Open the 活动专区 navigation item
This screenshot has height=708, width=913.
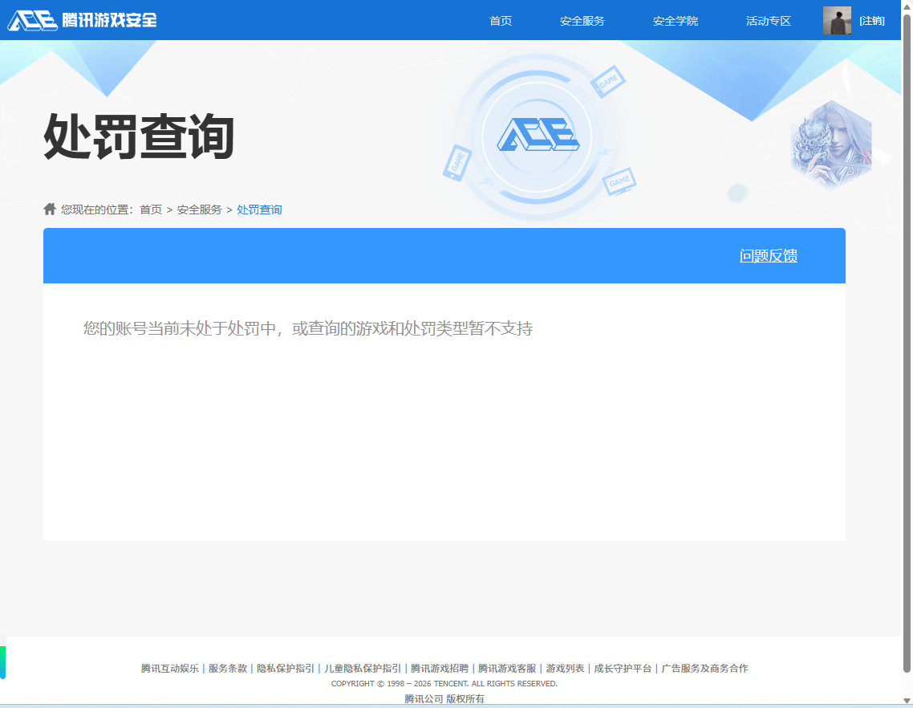pyautogui.click(x=768, y=20)
